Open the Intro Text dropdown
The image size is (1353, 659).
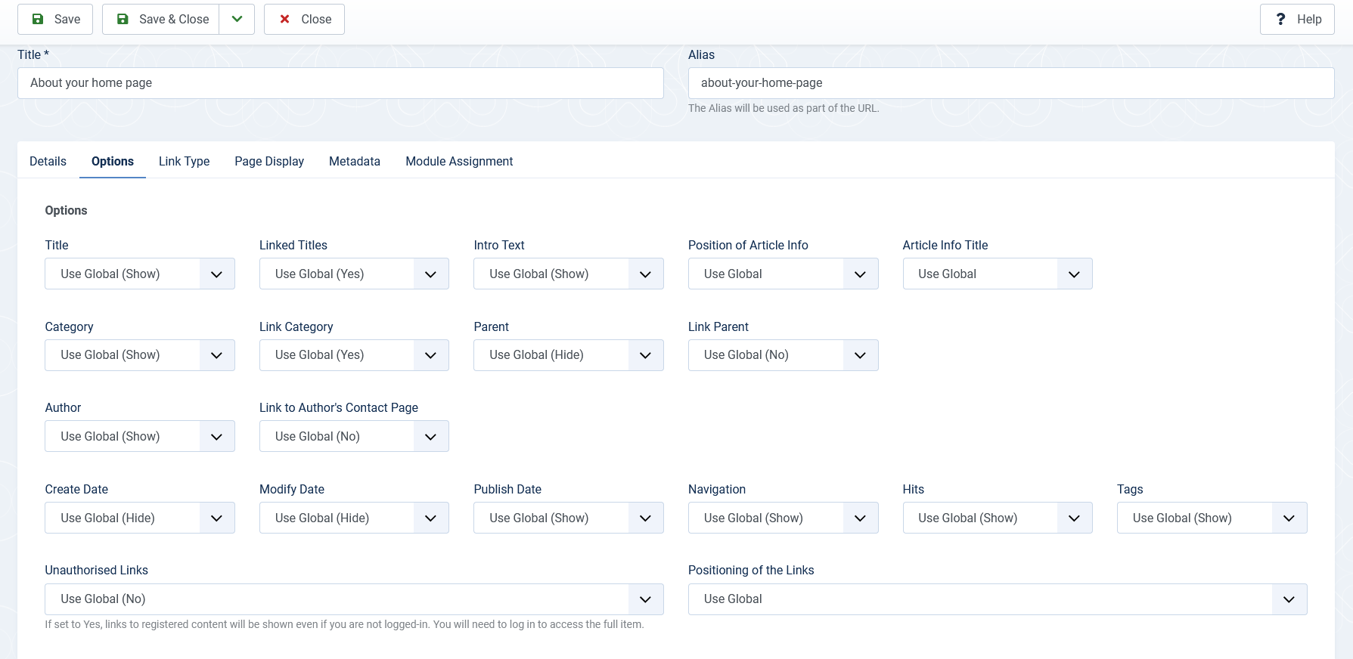point(569,274)
